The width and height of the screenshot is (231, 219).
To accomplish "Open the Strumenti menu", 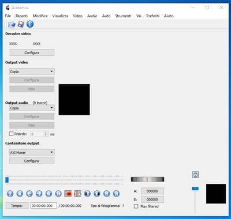I will [x=123, y=16].
